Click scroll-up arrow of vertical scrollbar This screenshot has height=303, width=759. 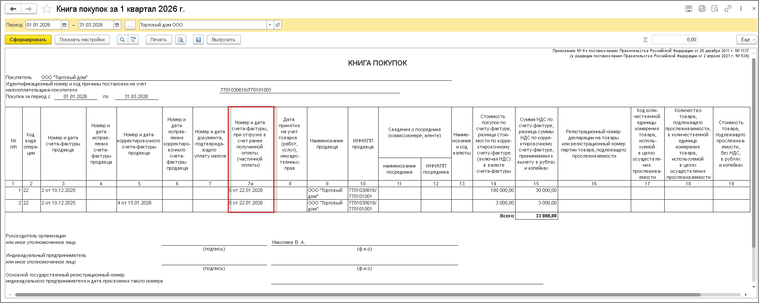[754, 52]
